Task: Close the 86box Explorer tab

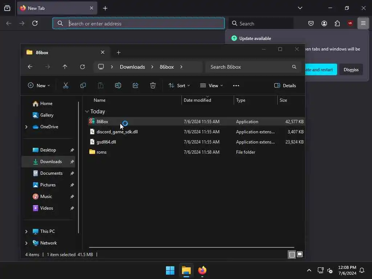Action: pyautogui.click(x=102, y=52)
